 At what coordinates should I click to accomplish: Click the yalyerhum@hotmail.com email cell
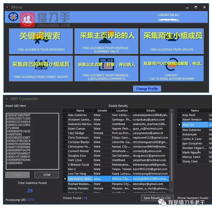[x=151, y=160]
